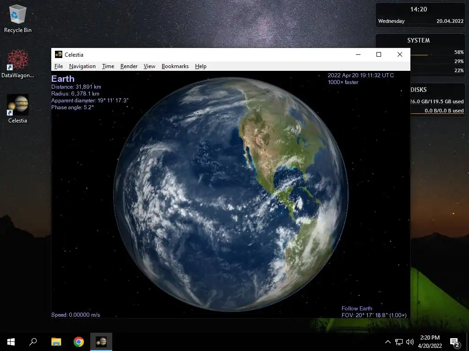Click the 'Earth' heading label
469x351 pixels.
coord(63,79)
